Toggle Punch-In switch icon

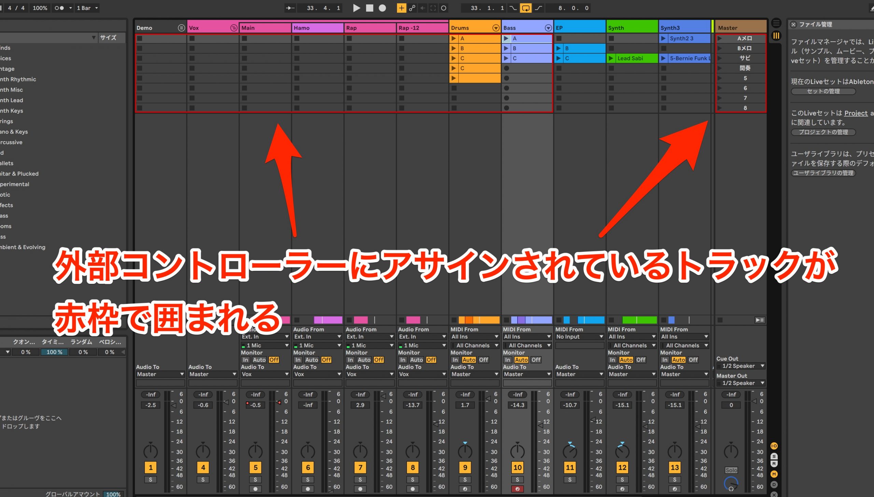pos(513,8)
